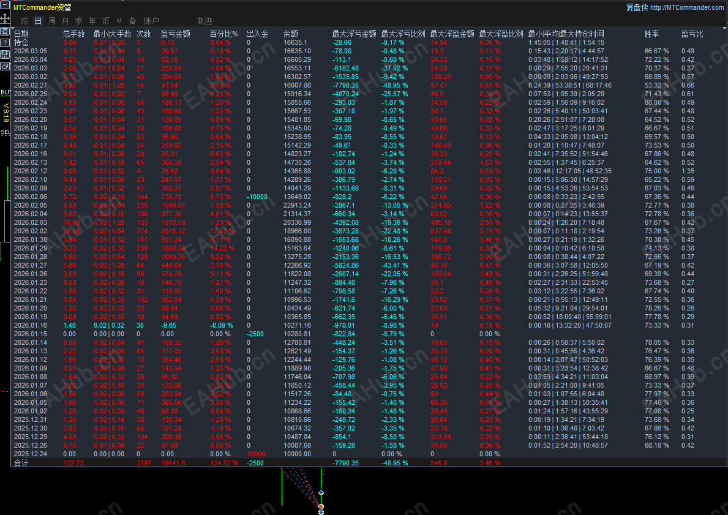
Task: Click the four-arrow move panel icon
Action: (5, 18)
